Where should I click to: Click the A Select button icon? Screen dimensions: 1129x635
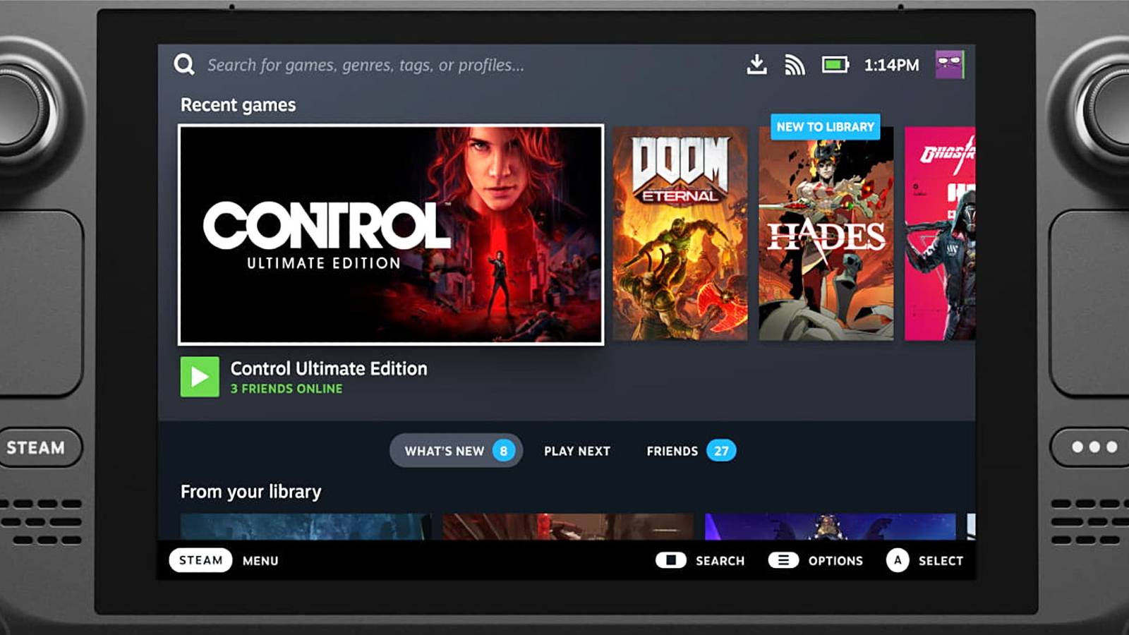(x=898, y=560)
